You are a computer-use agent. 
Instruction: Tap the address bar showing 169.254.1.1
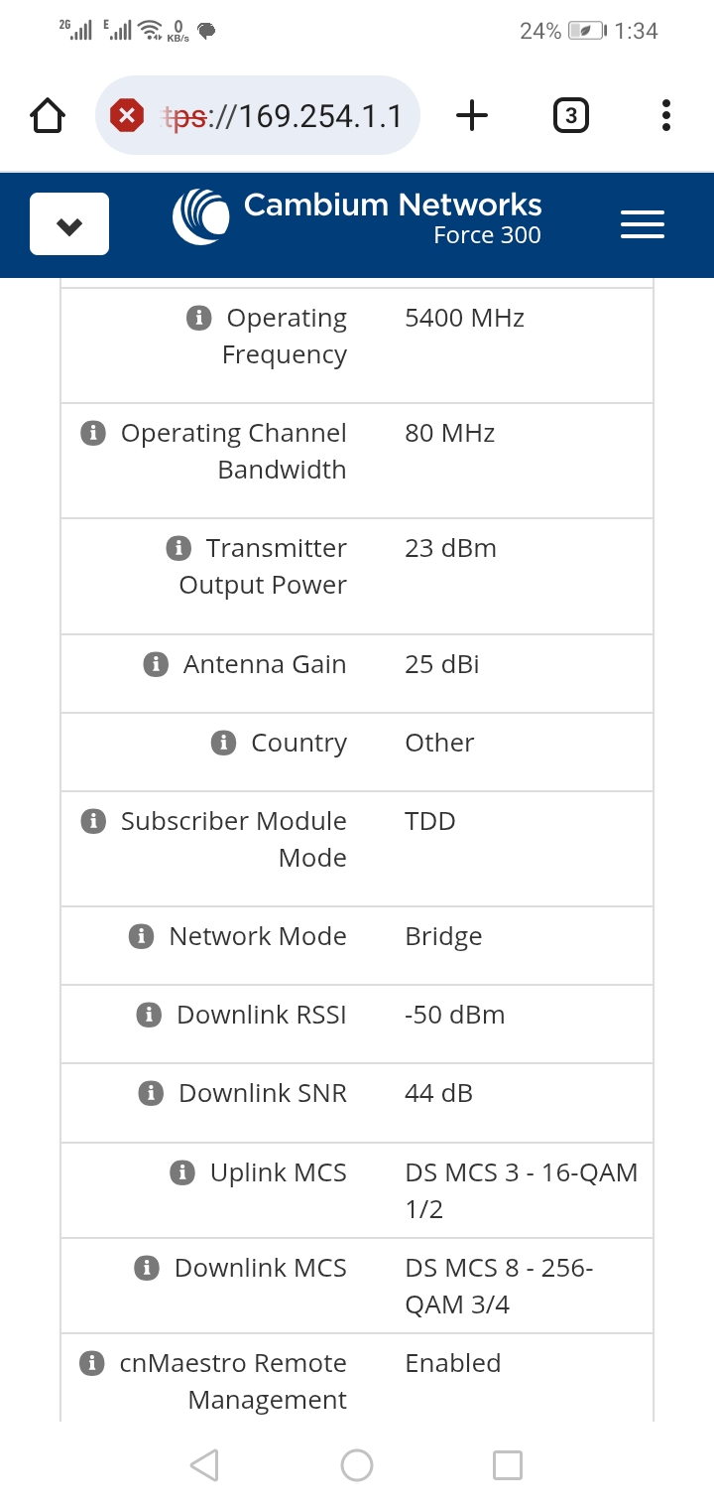point(278,116)
